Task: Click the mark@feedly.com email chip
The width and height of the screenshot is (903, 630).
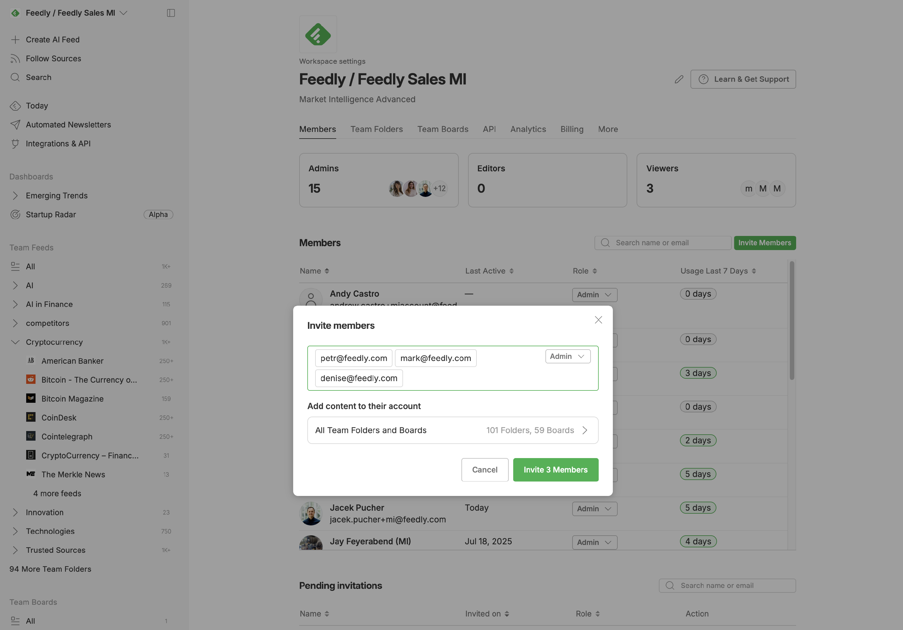Action: (435, 358)
